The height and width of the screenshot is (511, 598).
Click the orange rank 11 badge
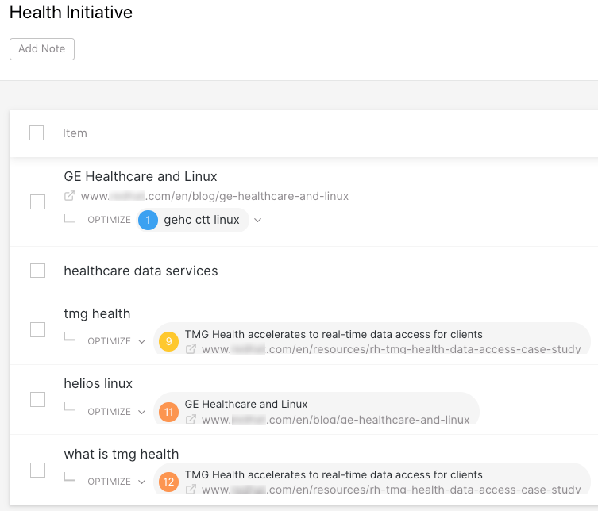click(x=168, y=412)
